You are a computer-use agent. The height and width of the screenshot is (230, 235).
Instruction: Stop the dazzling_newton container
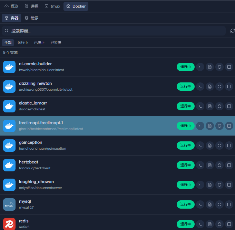(x=229, y=87)
